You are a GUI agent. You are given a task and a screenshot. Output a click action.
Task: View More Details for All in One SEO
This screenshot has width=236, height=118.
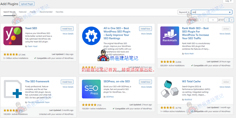click(146, 34)
